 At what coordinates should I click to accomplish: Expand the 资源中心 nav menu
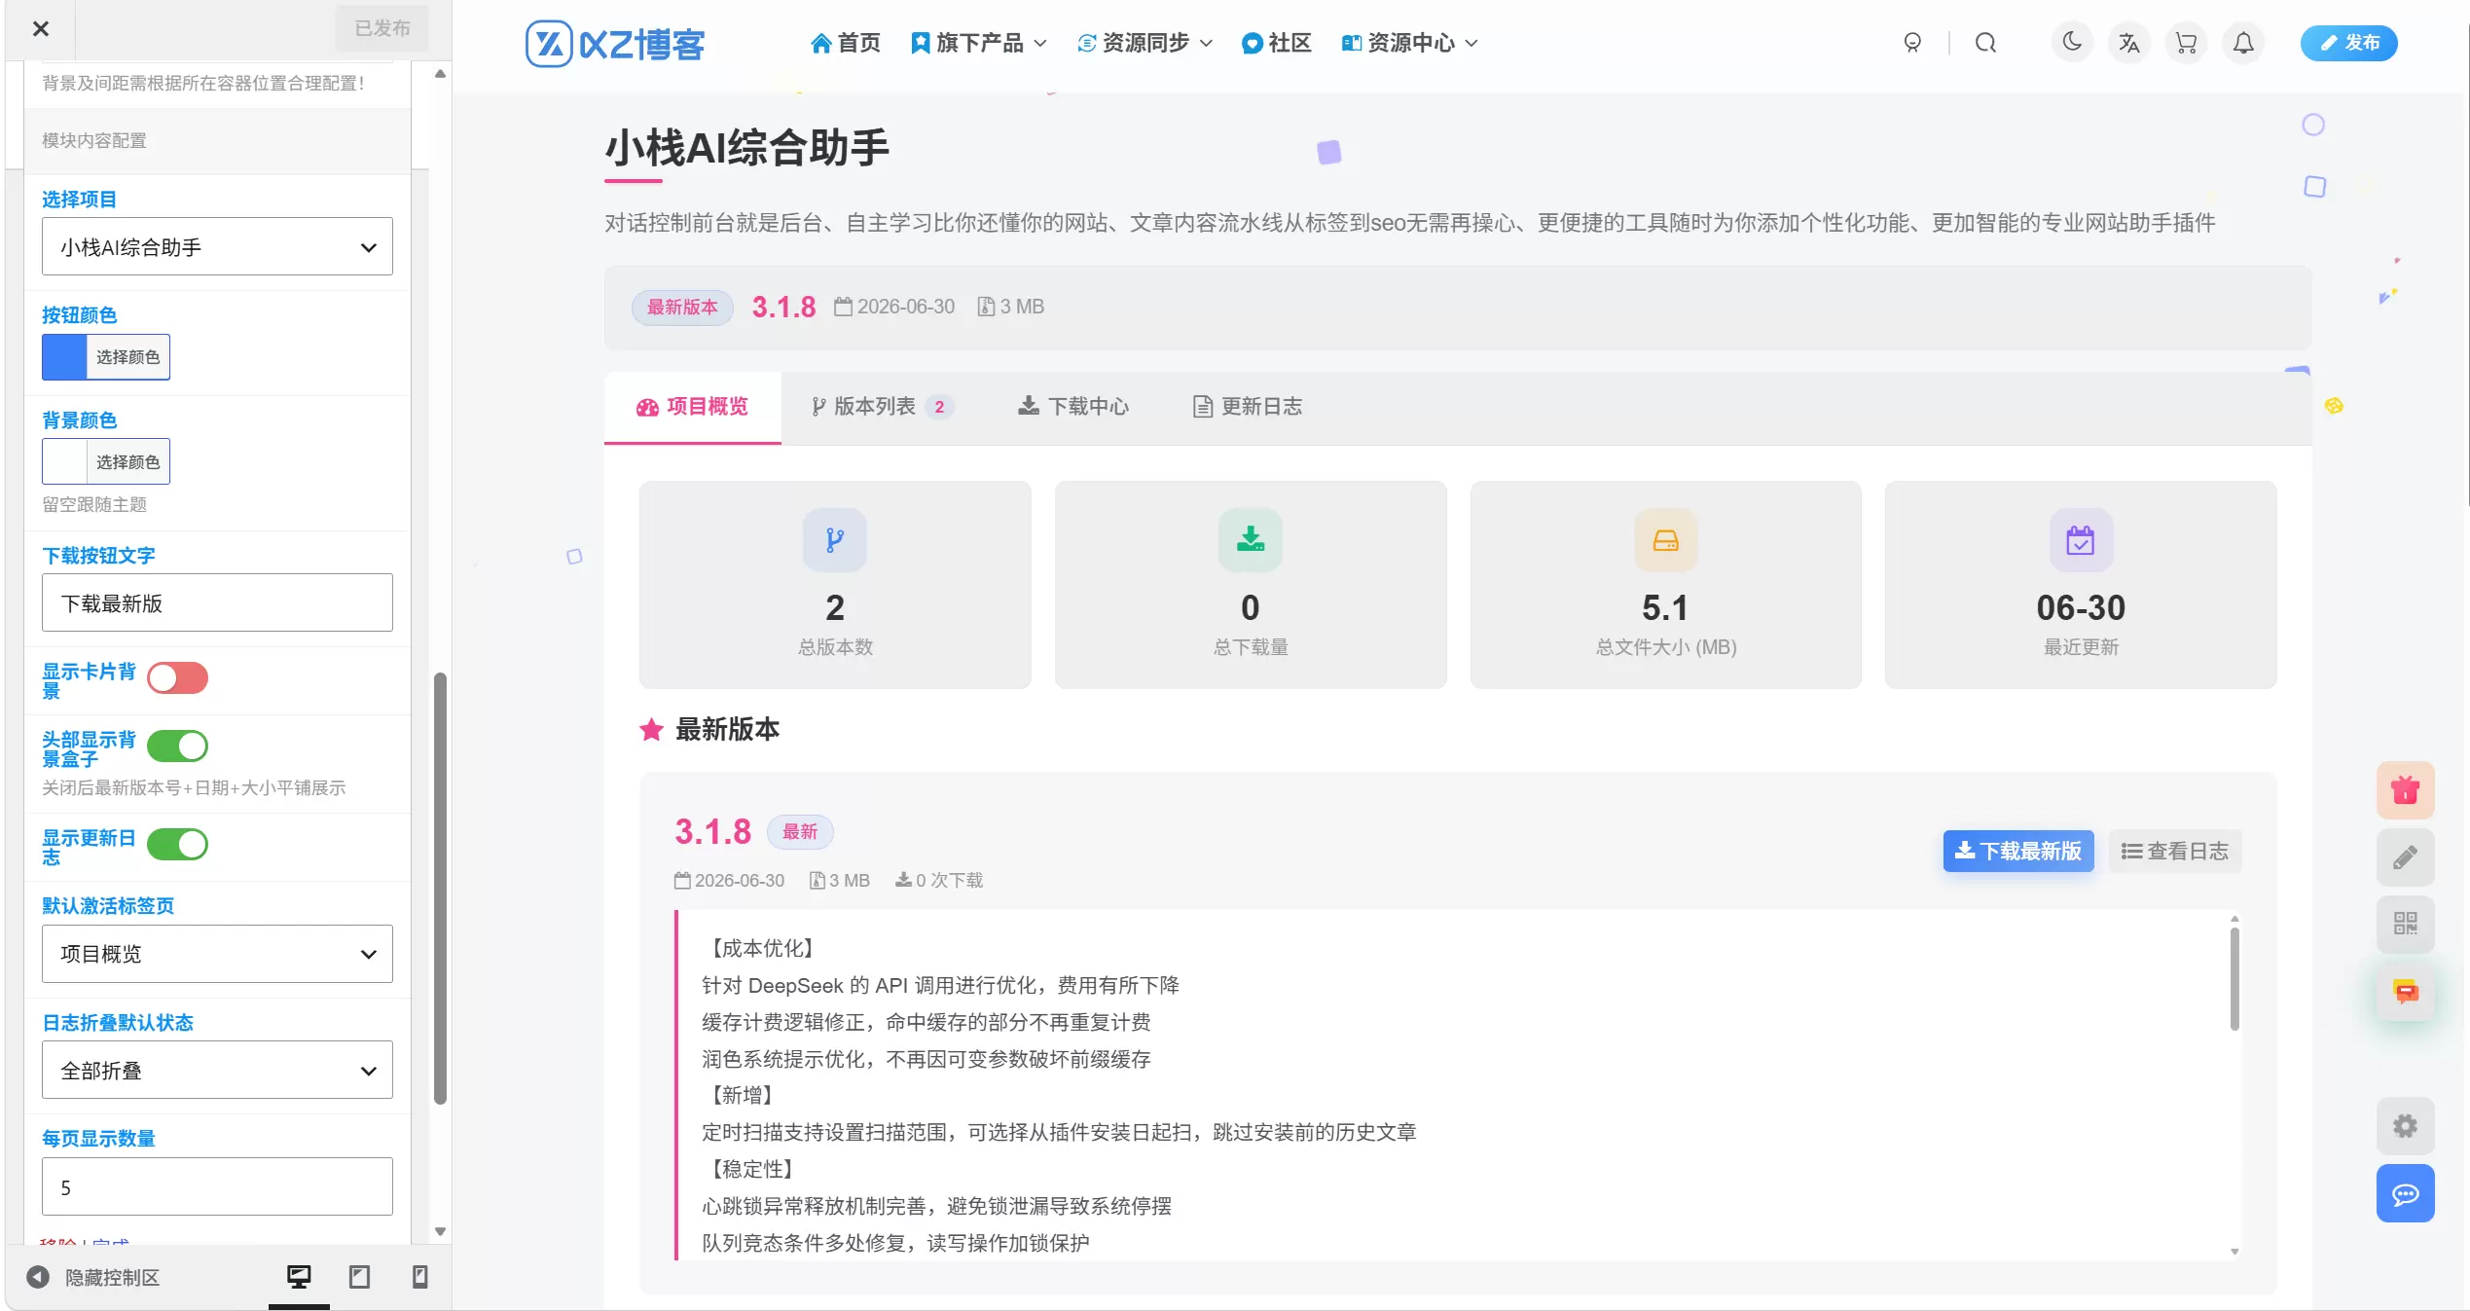[x=1410, y=43]
